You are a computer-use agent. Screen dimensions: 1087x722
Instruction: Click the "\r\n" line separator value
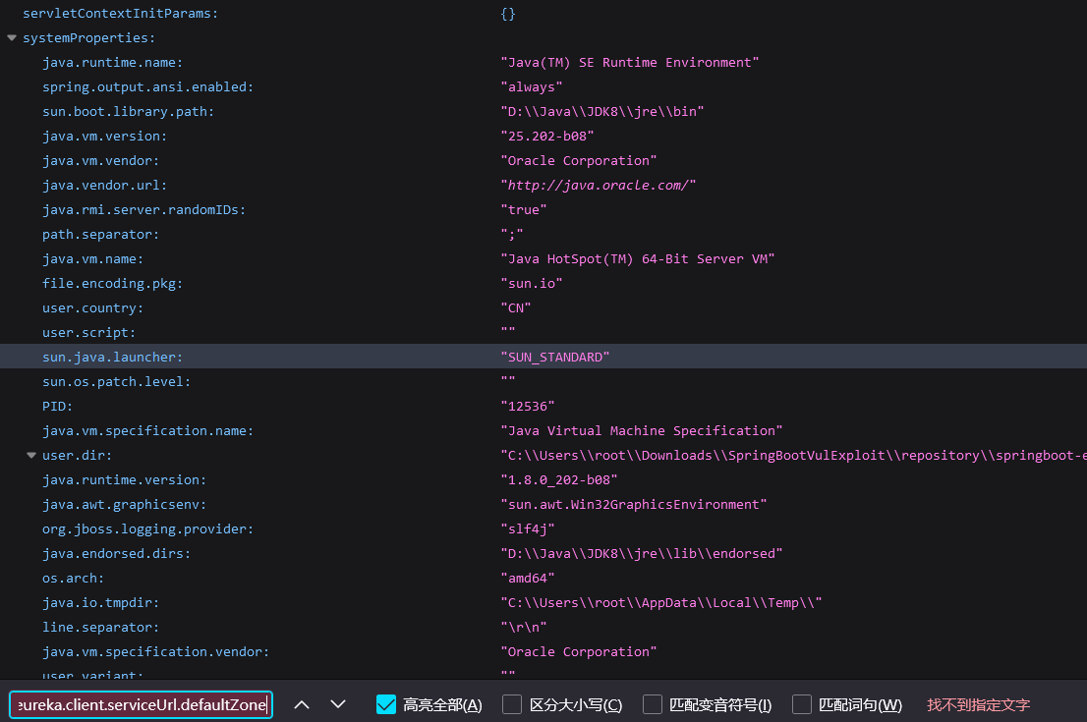pyautogui.click(x=524, y=627)
